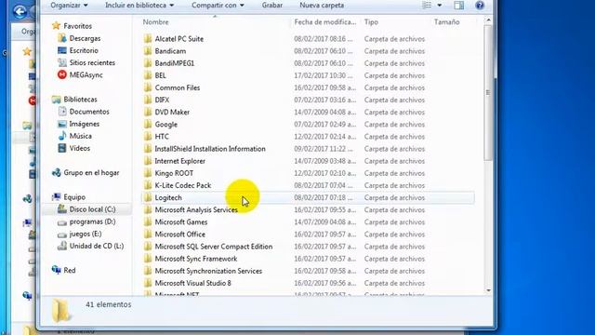Click the MEGAsync icon in Favoritos
The height and width of the screenshot is (335, 595).
tap(62, 74)
